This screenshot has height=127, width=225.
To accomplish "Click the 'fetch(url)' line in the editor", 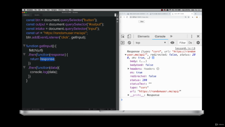I will tap(36, 50).
